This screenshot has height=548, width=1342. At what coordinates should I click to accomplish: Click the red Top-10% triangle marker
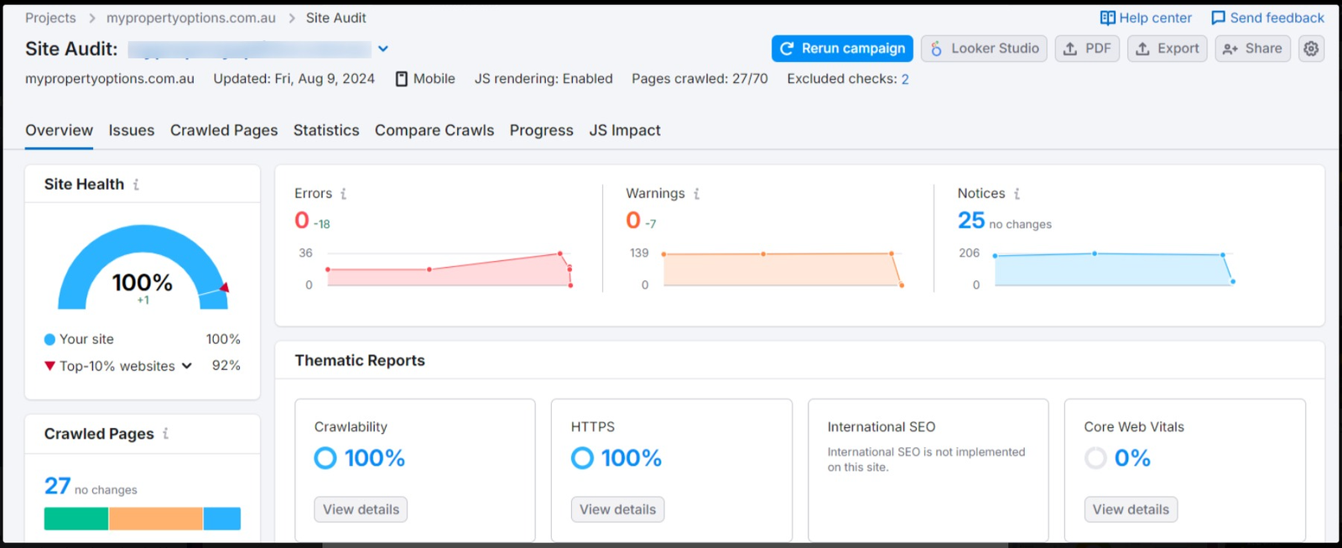pos(49,366)
